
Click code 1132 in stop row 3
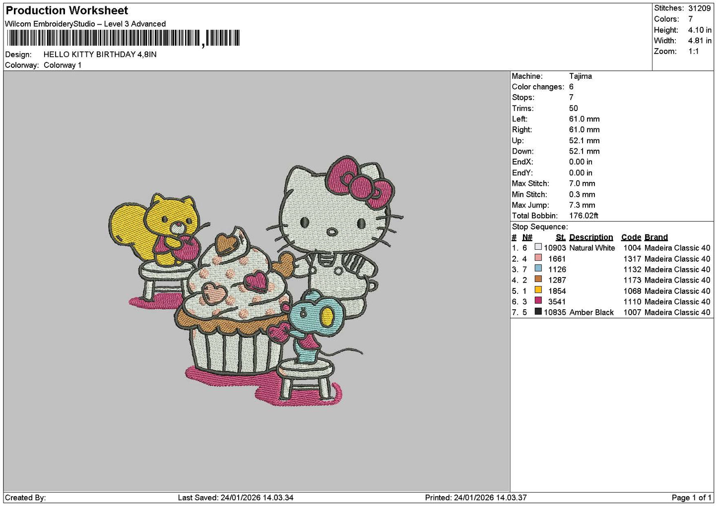point(632,270)
